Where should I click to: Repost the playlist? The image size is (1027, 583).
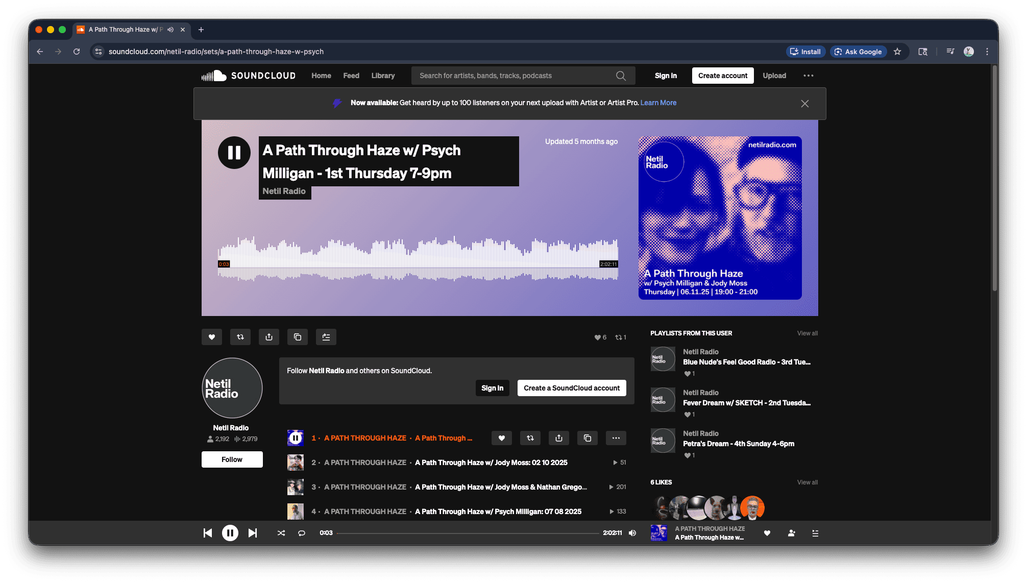pos(240,337)
